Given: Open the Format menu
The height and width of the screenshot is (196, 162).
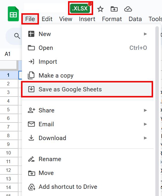Looking at the screenshot, I should 112,19.
